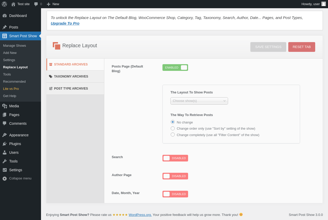Viewport: 328px width, 220px height.
Task: Click the Smart Post Show 3.0.0 version text
Action: (306, 215)
